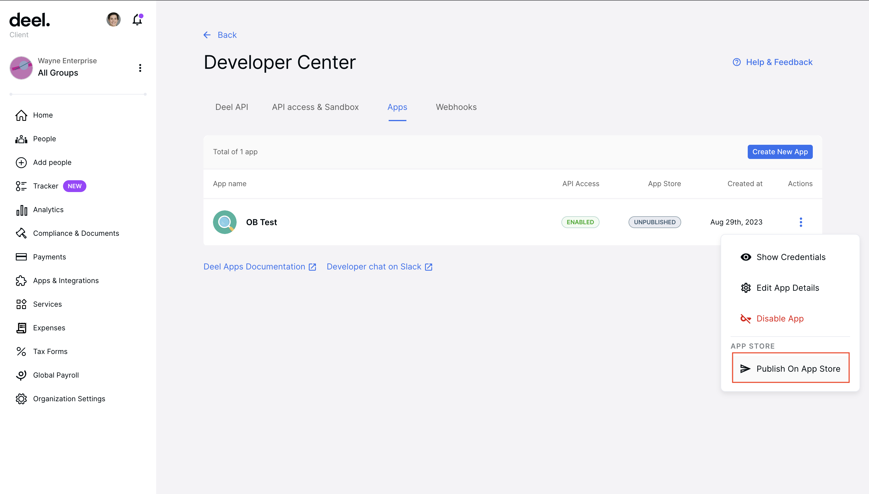Click the Analytics bar chart icon
The height and width of the screenshot is (494, 869).
[21, 210]
